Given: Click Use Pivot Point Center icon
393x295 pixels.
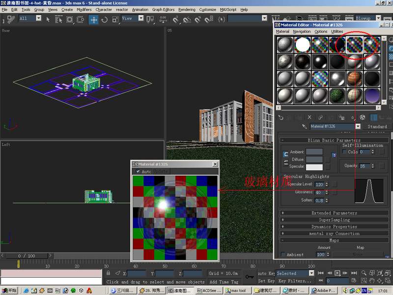Looking at the screenshot, I should click(x=150, y=19).
